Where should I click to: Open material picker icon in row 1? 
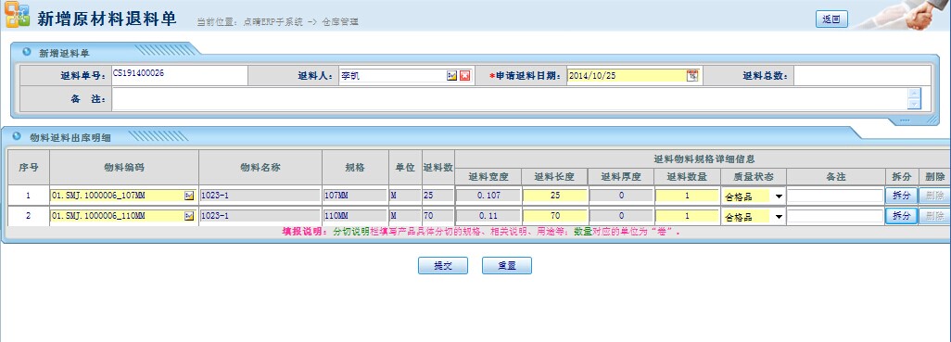pyautogui.click(x=189, y=196)
